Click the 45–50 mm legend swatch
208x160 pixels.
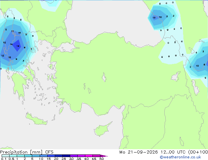pos(96,156)
